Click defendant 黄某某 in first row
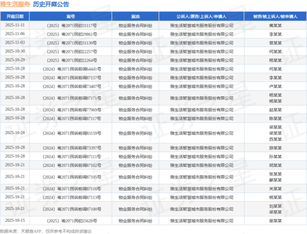This screenshot has height=234, width=307. coord(274,24)
